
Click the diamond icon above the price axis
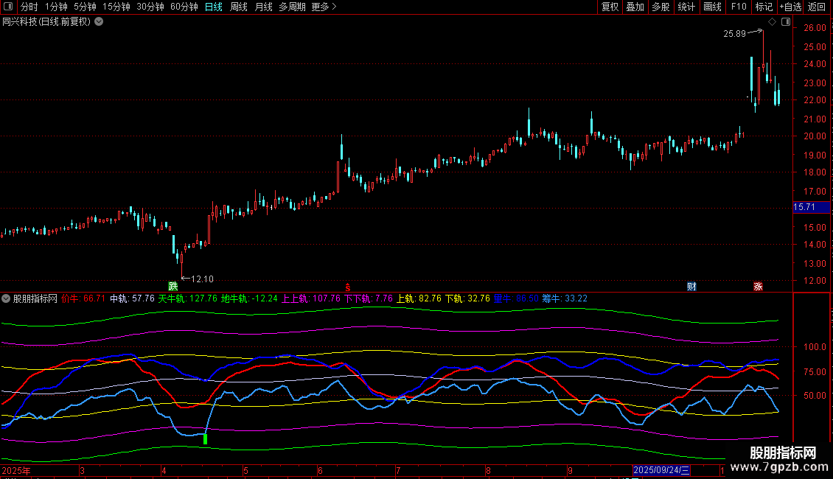click(772, 22)
